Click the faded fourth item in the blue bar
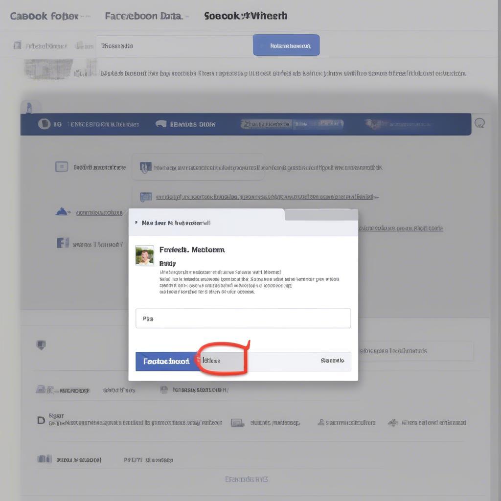The image size is (501, 501). [398, 124]
